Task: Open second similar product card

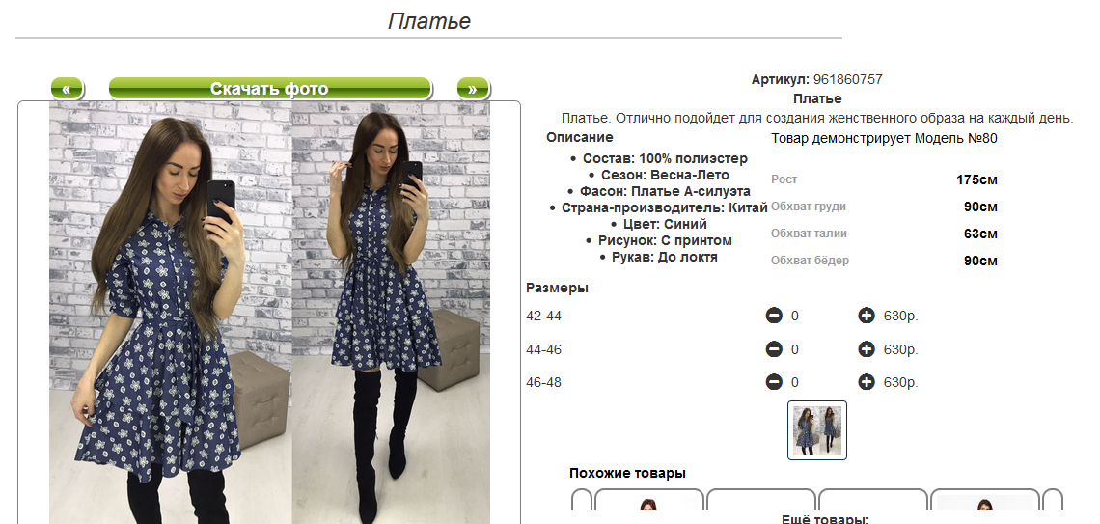Action: pos(761,500)
